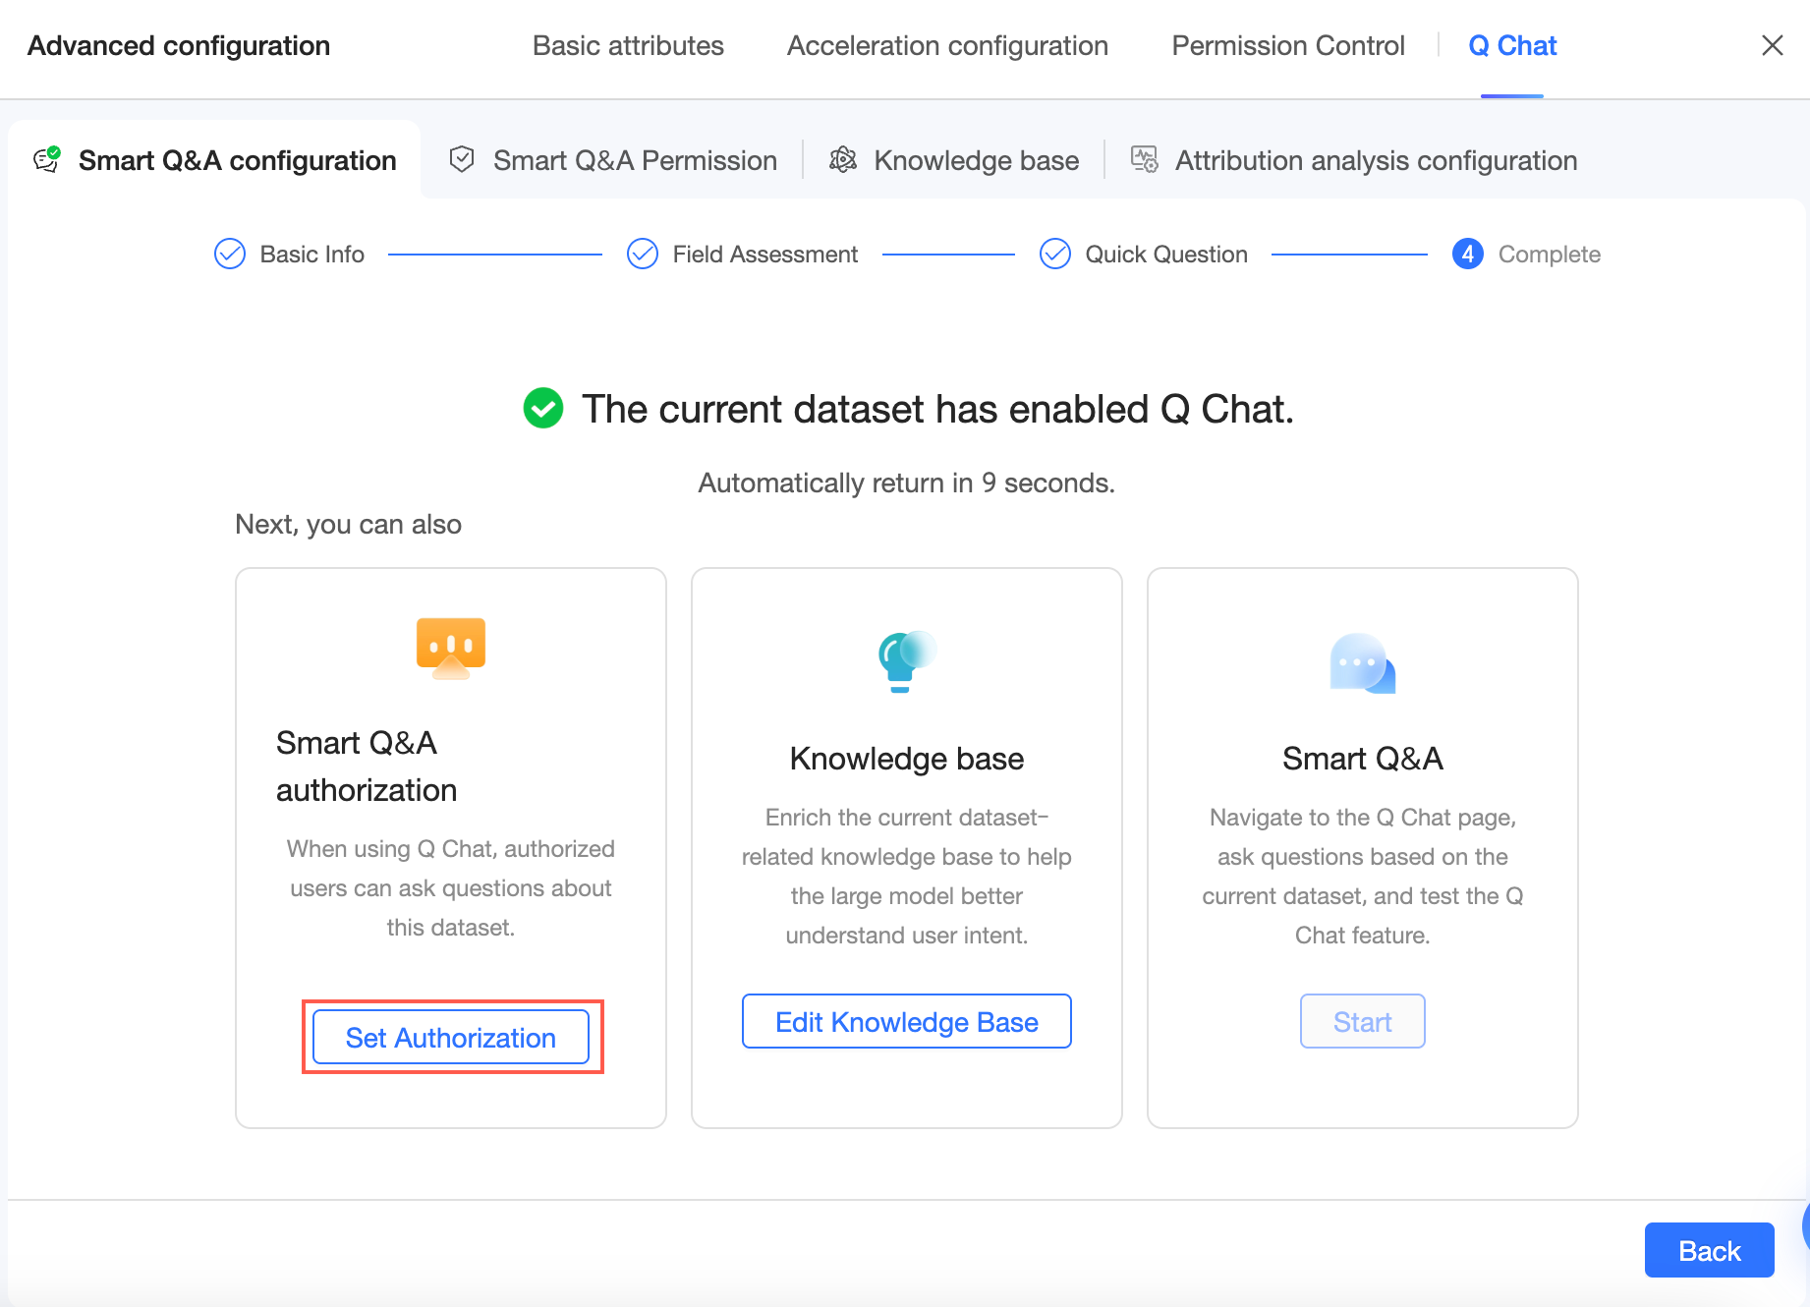
Task: Click the blue Back button
Action: pos(1709,1250)
